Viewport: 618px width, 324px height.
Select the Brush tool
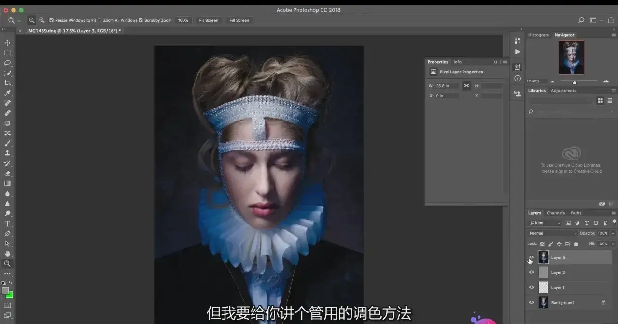click(x=7, y=143)
